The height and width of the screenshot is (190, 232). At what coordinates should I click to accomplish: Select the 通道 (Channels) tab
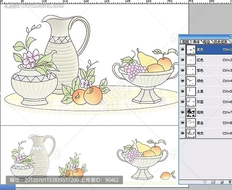tap(196, 42)
